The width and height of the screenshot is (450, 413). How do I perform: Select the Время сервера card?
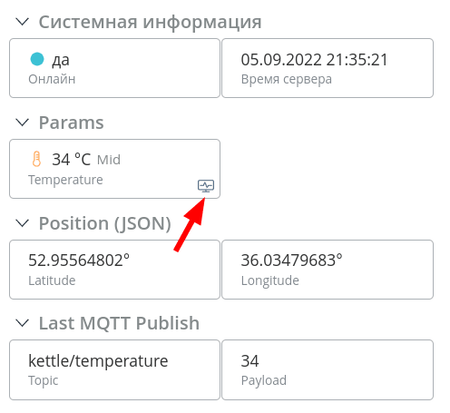coord(328,68)
